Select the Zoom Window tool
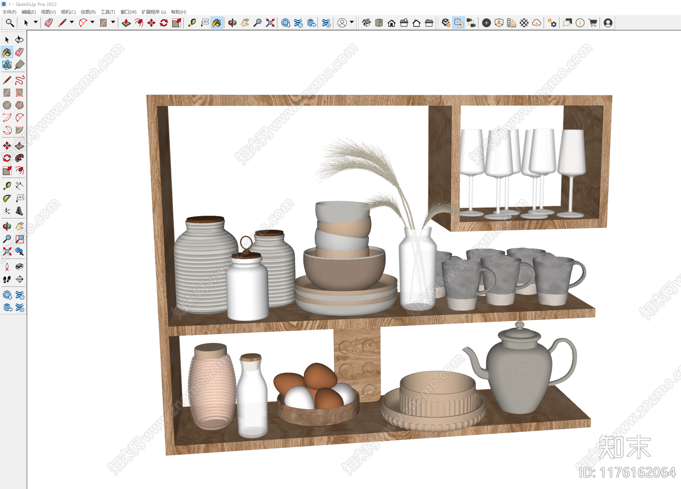Screen dimensions: 681x489 click(x=20, y=239)
